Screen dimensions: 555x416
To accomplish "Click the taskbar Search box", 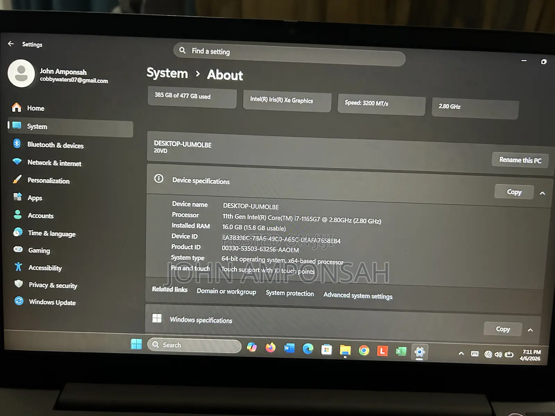I will 194,345.
